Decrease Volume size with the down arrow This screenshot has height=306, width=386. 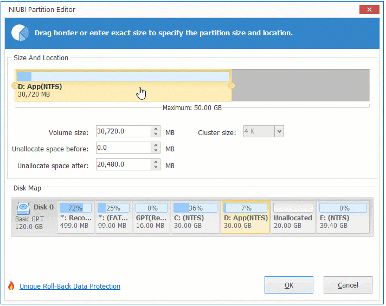click(x=156, y=134)
